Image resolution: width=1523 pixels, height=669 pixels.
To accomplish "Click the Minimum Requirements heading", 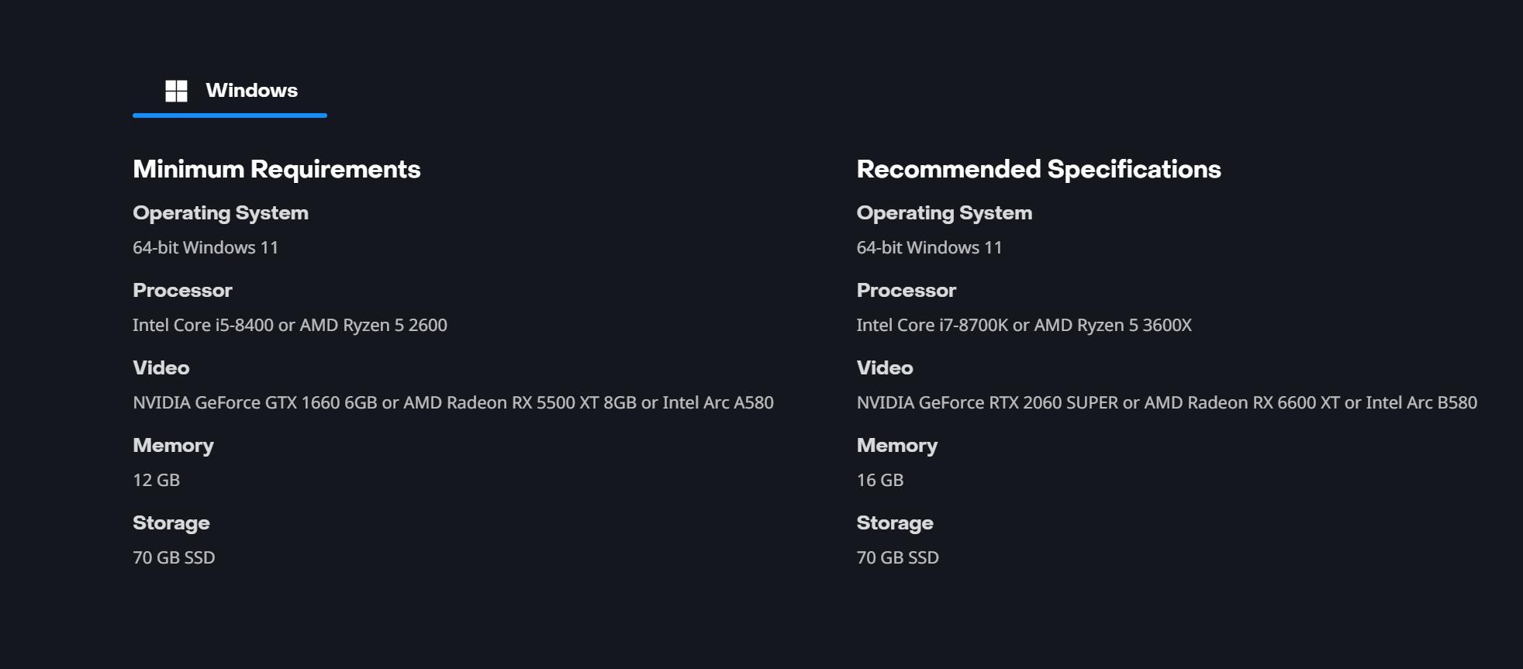I will 277,169.
